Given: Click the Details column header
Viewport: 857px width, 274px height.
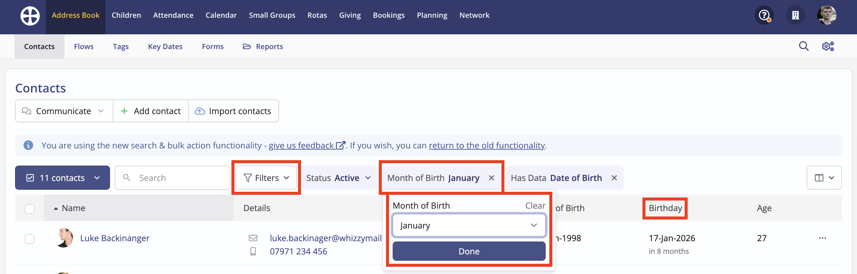Looking at the screenshot, I should 256,208.
